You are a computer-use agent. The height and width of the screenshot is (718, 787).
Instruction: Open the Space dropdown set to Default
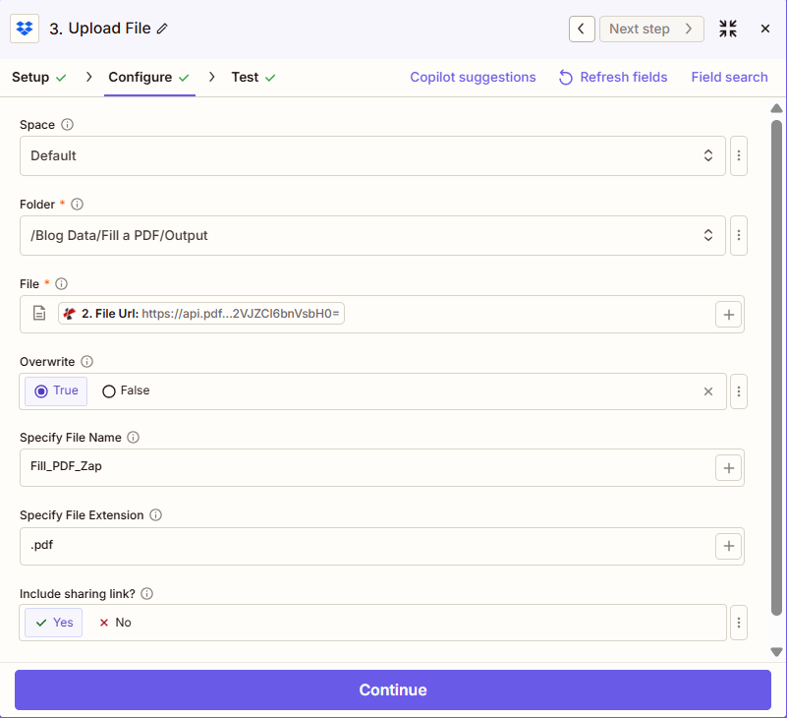point(372,155)
